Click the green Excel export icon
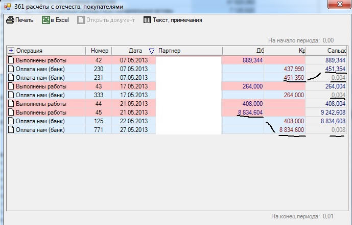This screenshot has width=352, height=225. [46, 20]
